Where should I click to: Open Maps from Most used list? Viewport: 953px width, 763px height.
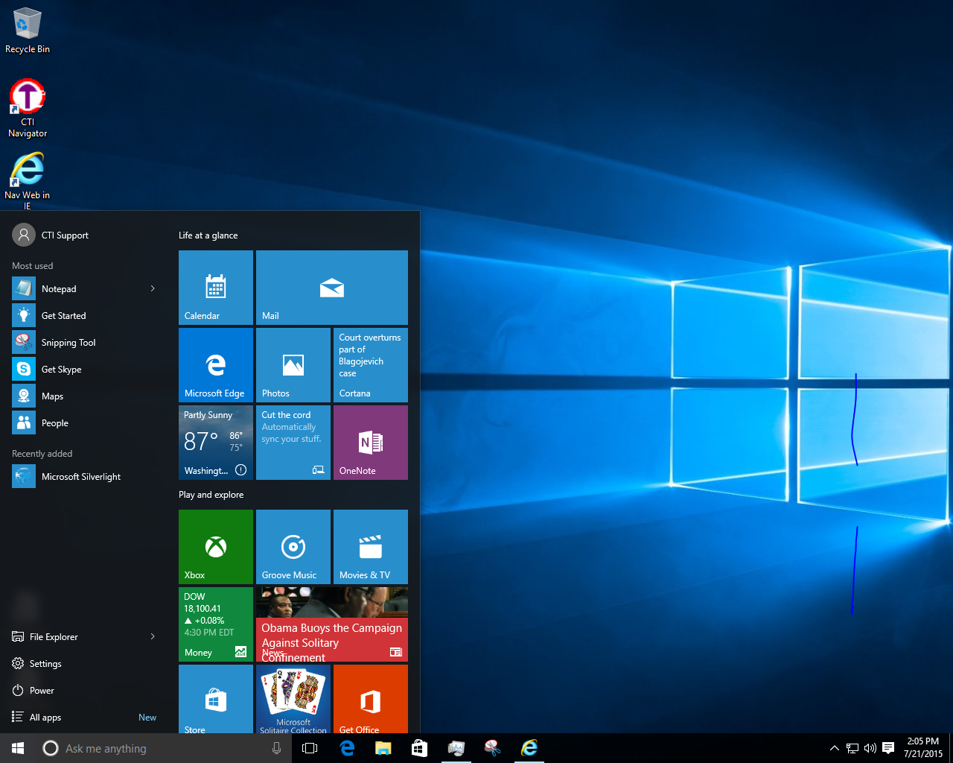(x=85, y=396)
